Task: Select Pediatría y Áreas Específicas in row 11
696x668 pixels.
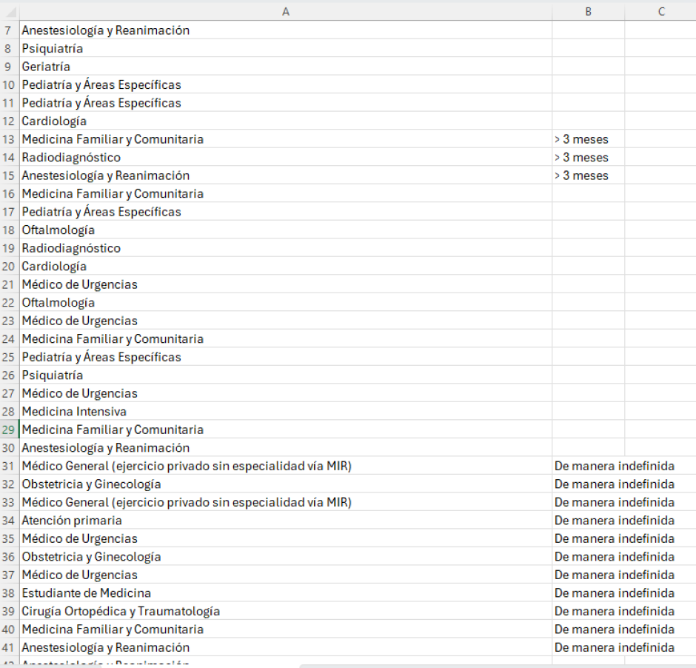Action: (285, 103)
